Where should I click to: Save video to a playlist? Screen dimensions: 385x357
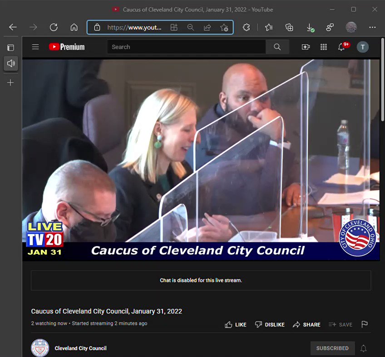click(341, 325)
